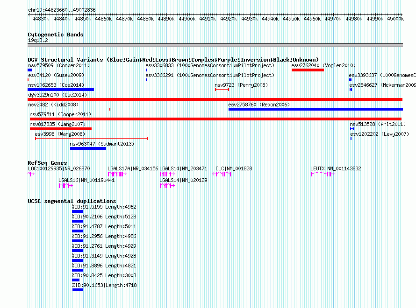This screenshot has height=308, width=416.
Task: Click the %ID:91.3149|Length:4928 label
Action: pyautogui.click(x=104, y=256)
